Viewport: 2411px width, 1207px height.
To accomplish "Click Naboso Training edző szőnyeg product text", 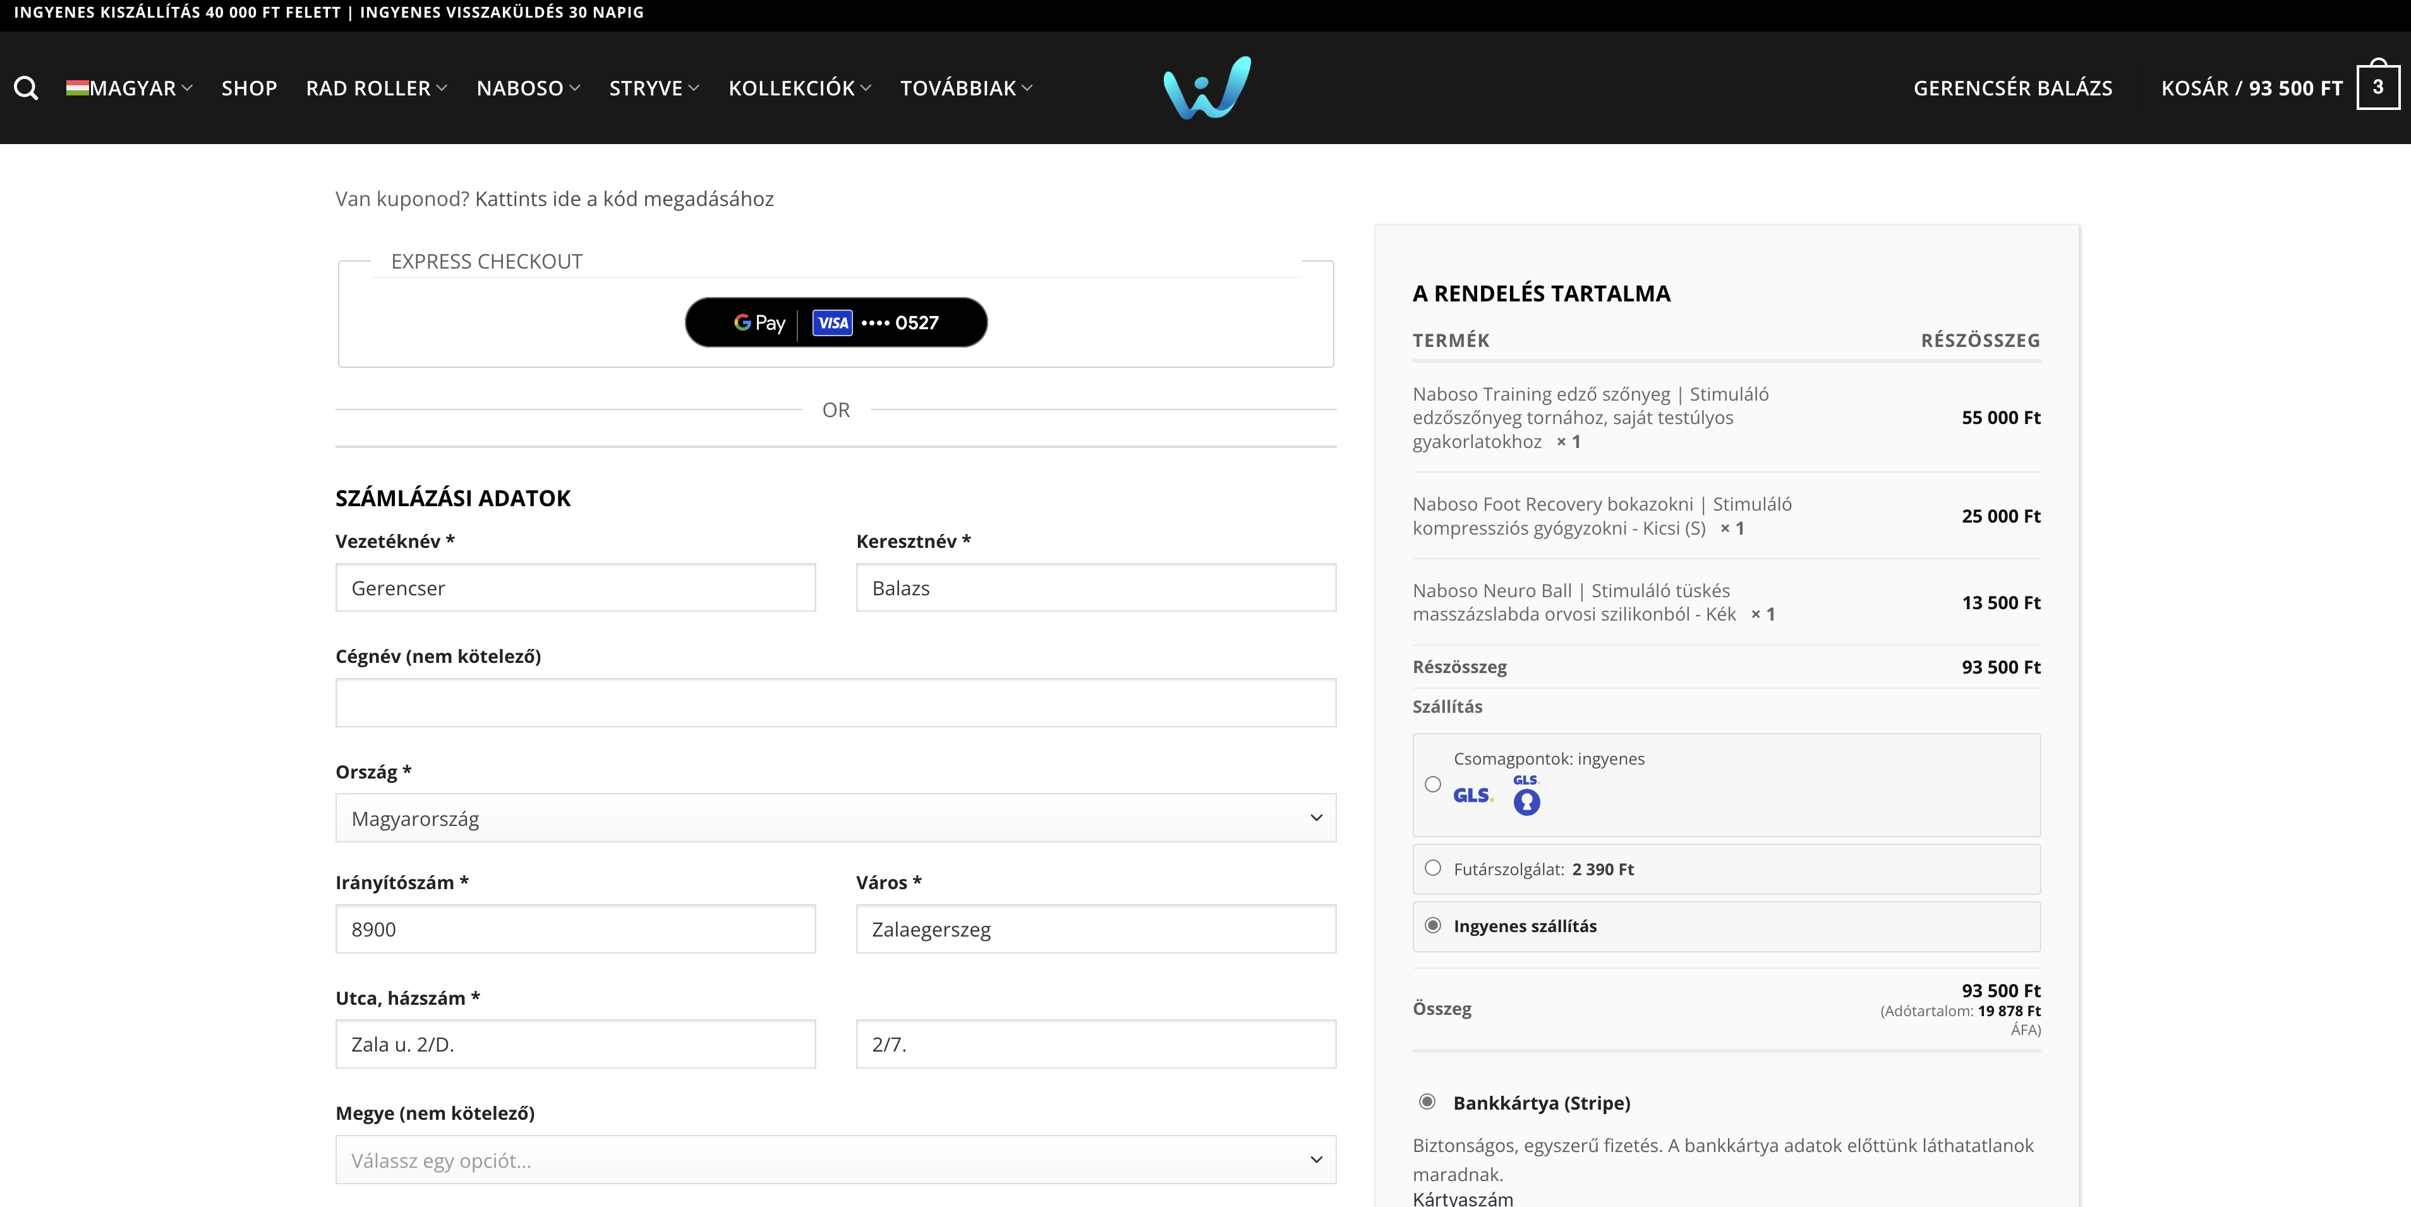I will [x=1590, y=418].
